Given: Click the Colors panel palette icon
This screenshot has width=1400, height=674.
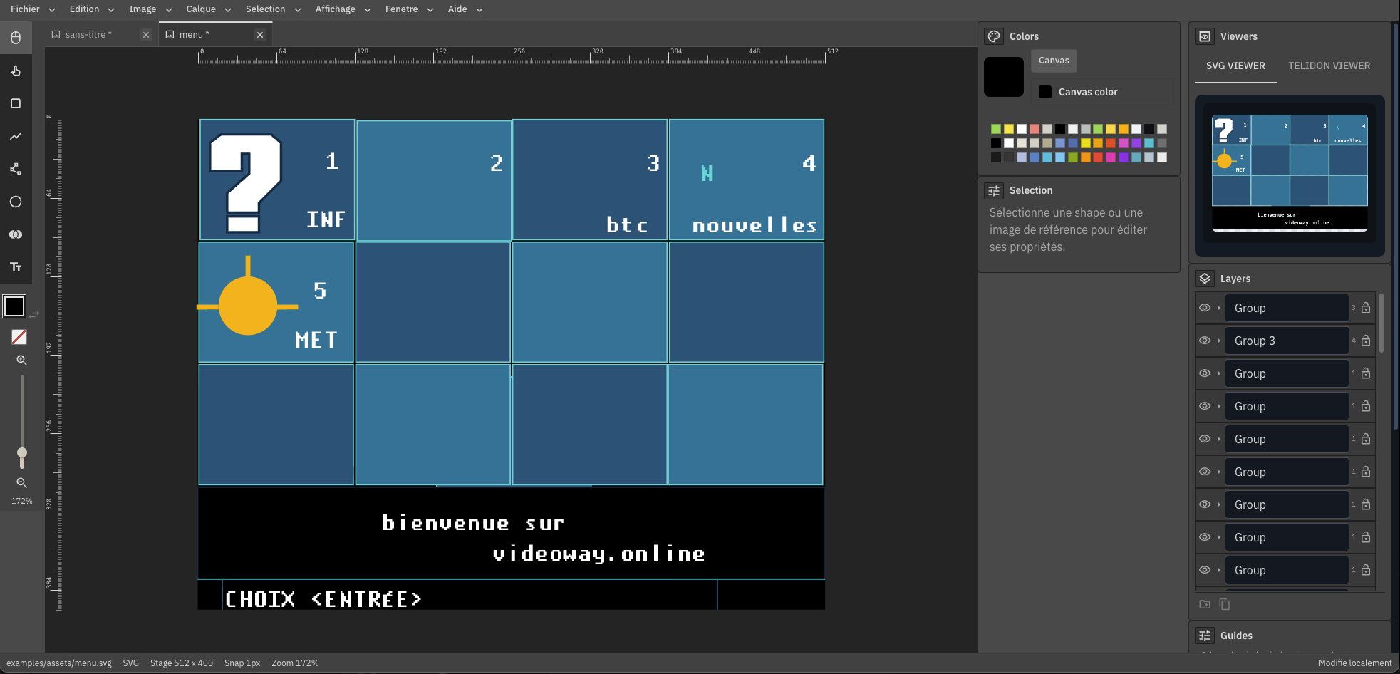Looking at the screenshot, I should tap(994, 36).
